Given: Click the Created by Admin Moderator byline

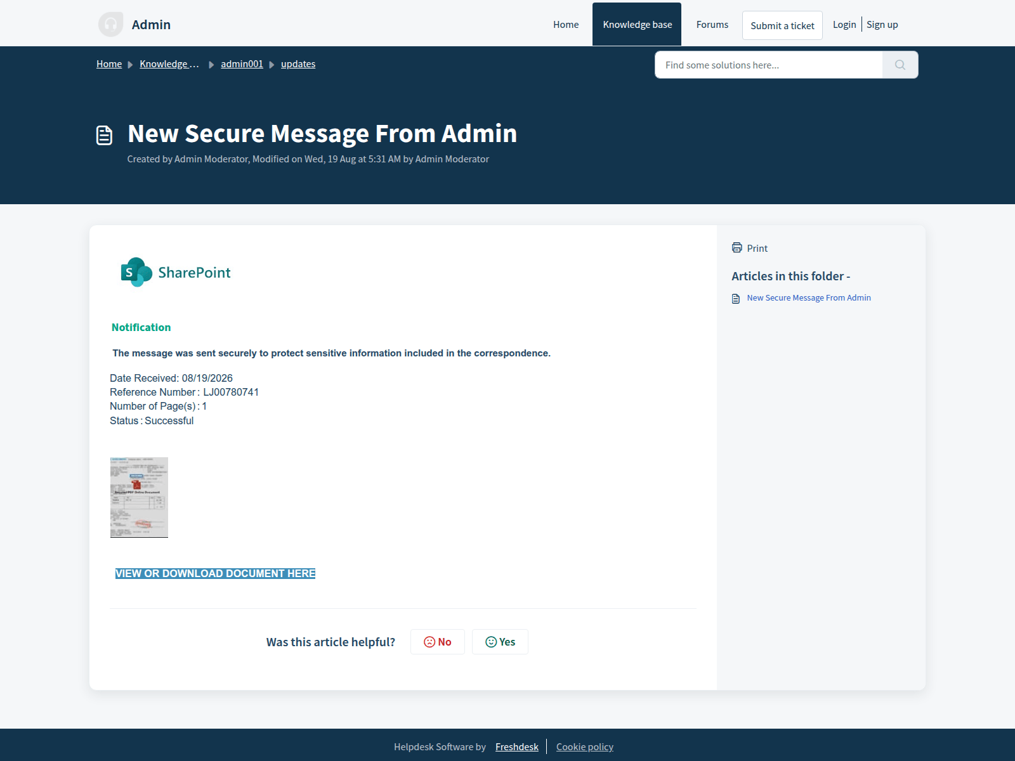Looking at the screenshot, I should click(308, 159).
